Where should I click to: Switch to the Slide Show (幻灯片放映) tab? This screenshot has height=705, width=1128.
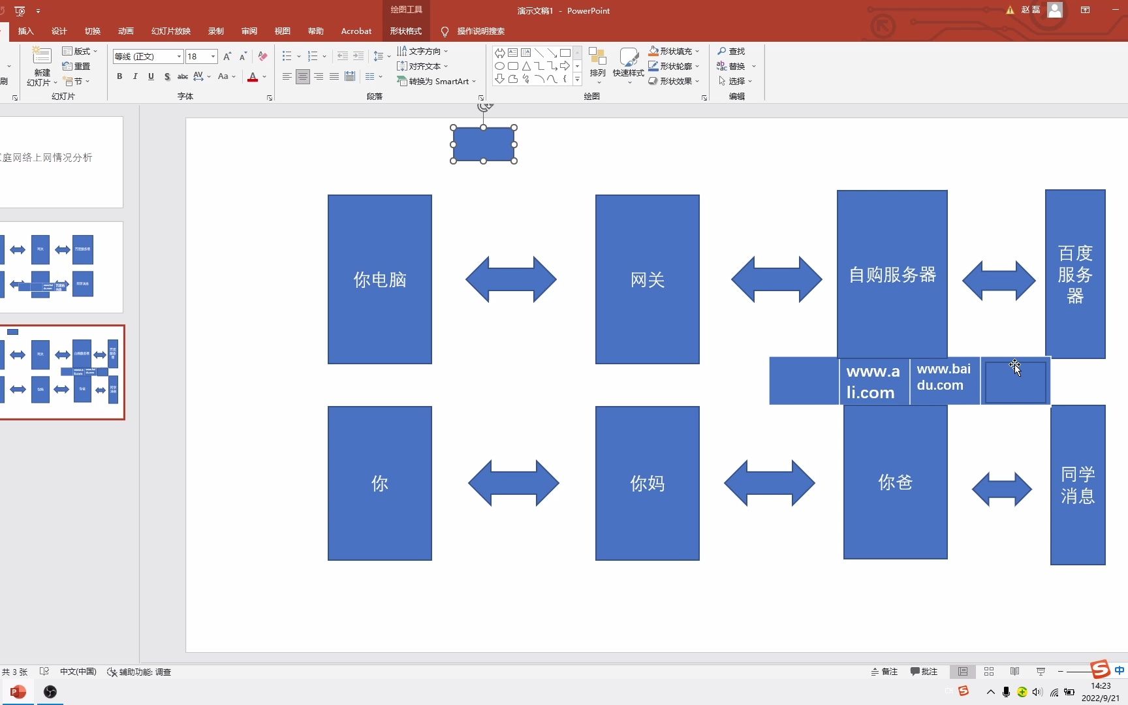click(x=171, y=31)
